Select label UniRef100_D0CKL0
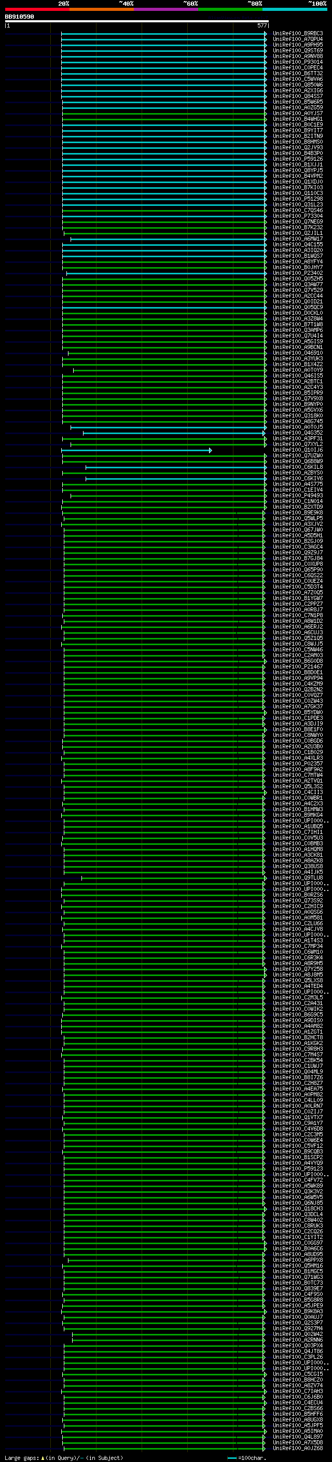This screenshot has width=332, height=1462. (298, 313)
